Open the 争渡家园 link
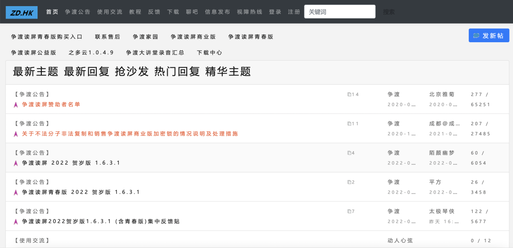Screen dimensions: 513x248 coord(146,37)
